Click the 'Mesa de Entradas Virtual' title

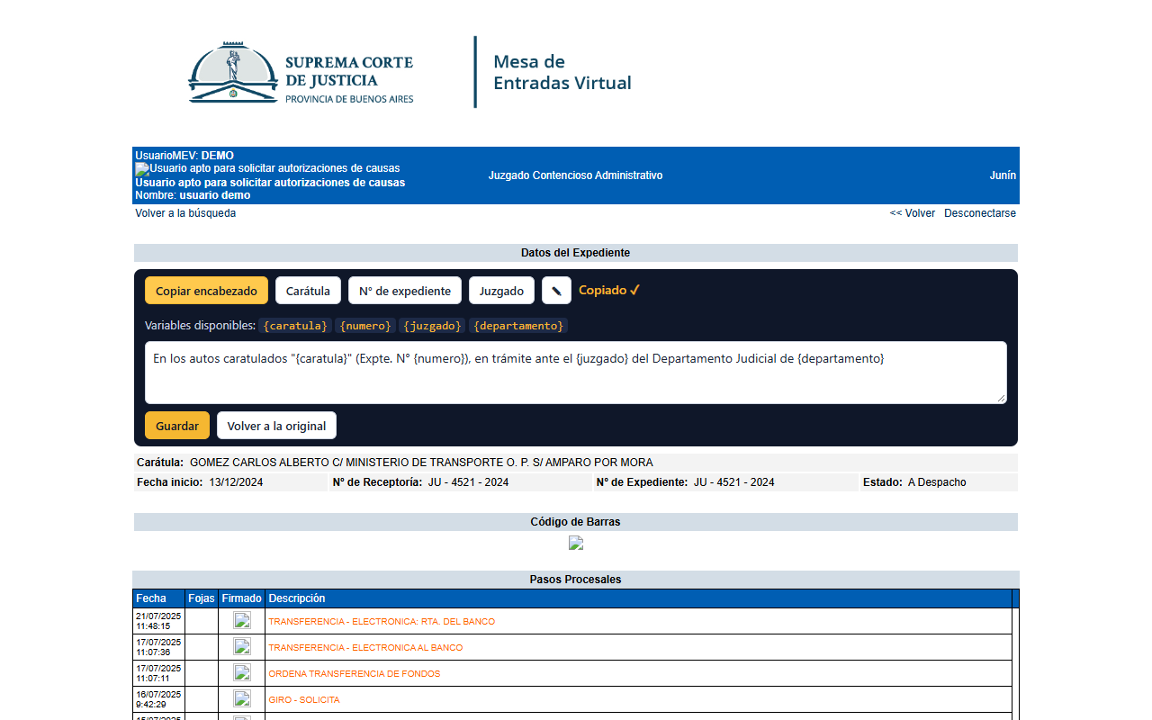562,72
